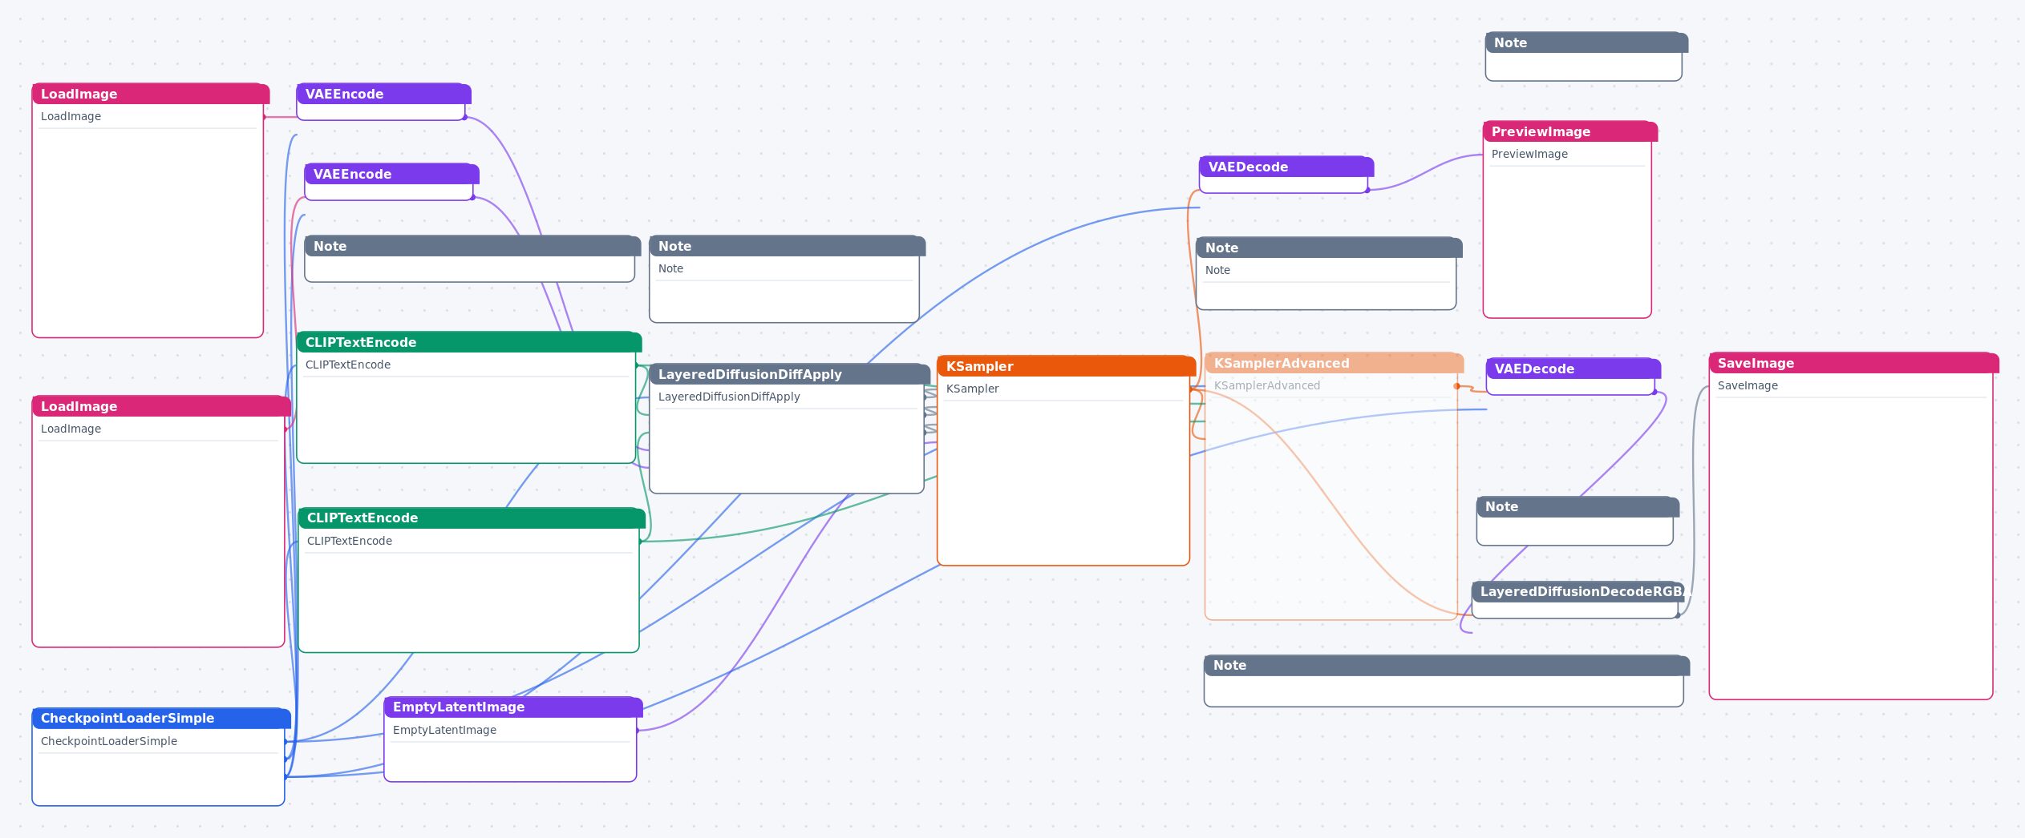
Task: Select the KSampler node's orange title bar
Action: point(1066,366)
